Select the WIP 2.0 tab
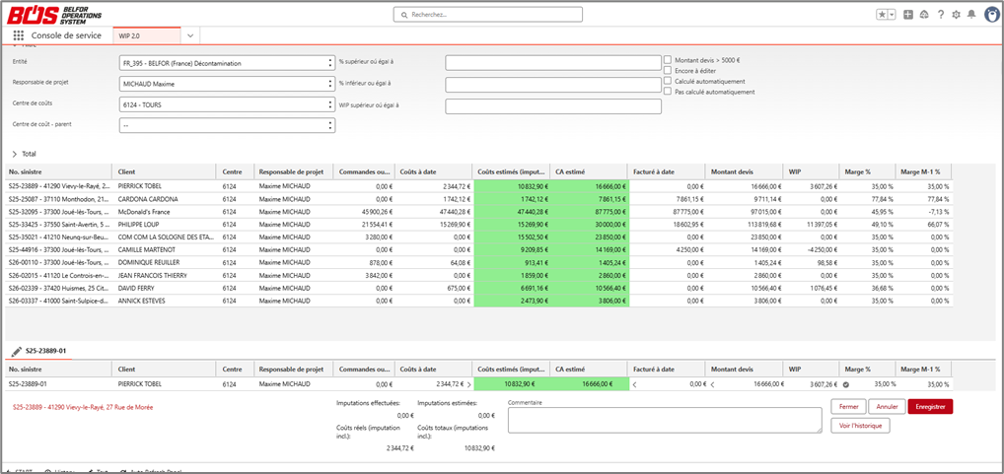Viewport: 1004px width, 474px height. point(147,35)
